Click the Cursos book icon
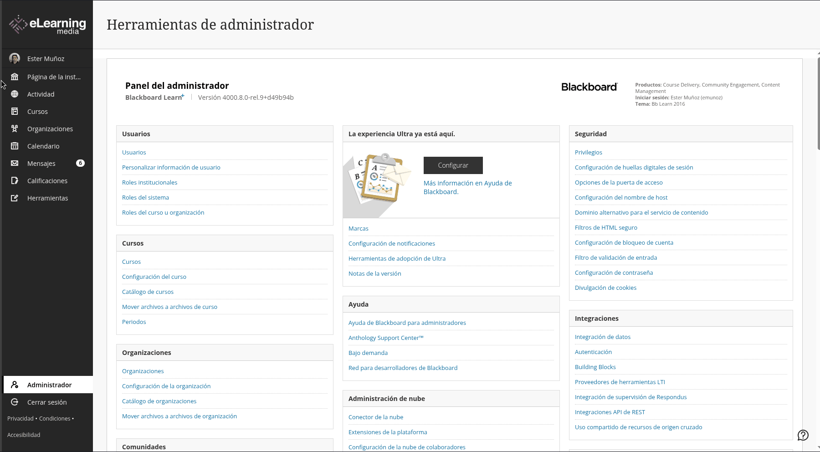The width and height of the screenshot is (820, 452). [15, 111]
